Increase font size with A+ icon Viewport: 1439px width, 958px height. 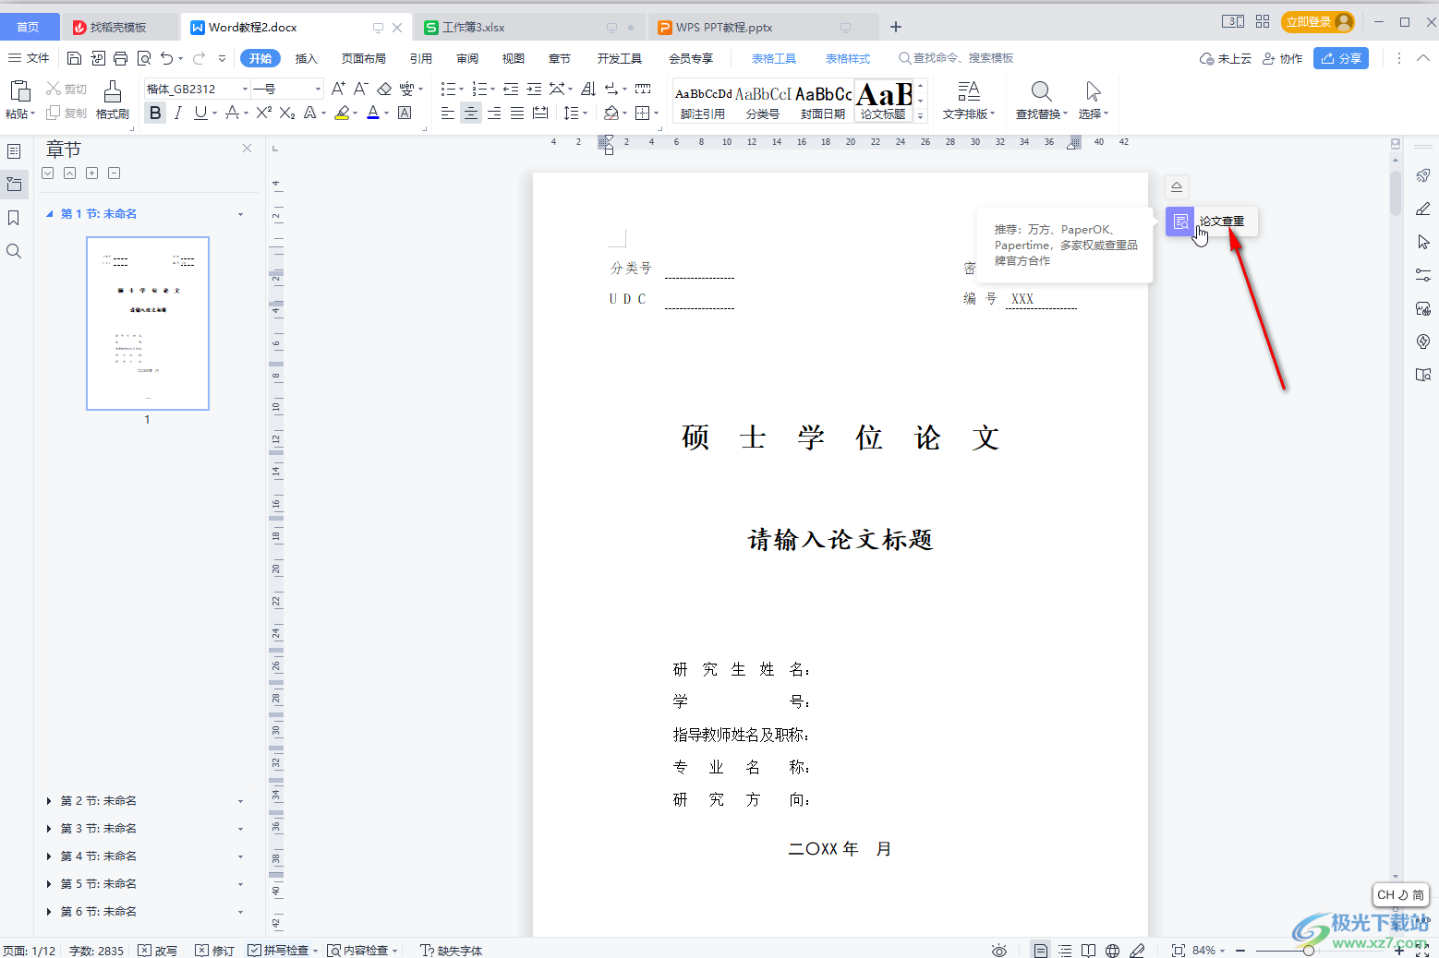coord(337,89)
